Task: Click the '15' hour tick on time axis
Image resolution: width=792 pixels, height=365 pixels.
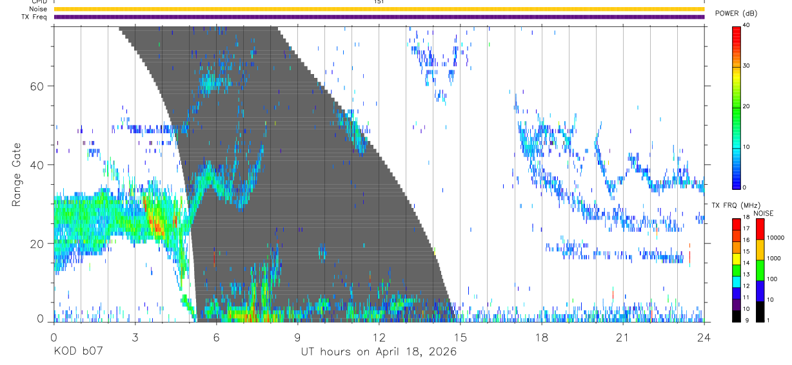Action: [460, 337]
